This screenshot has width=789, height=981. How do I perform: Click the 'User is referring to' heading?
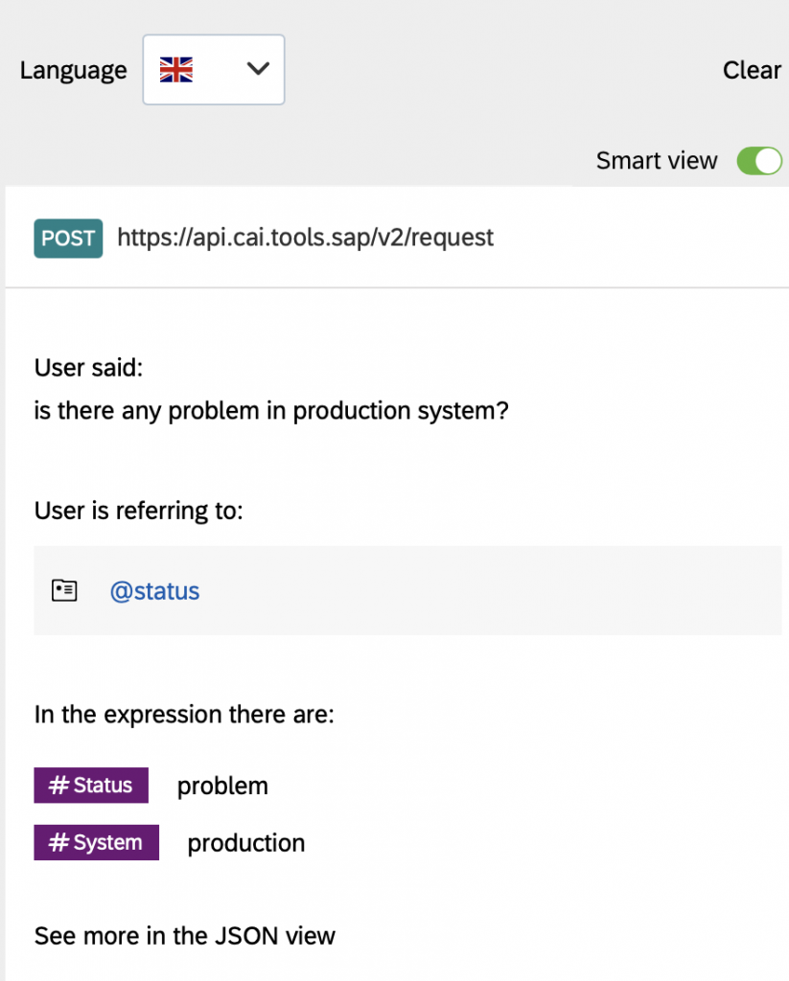click(x=138, y=512)
